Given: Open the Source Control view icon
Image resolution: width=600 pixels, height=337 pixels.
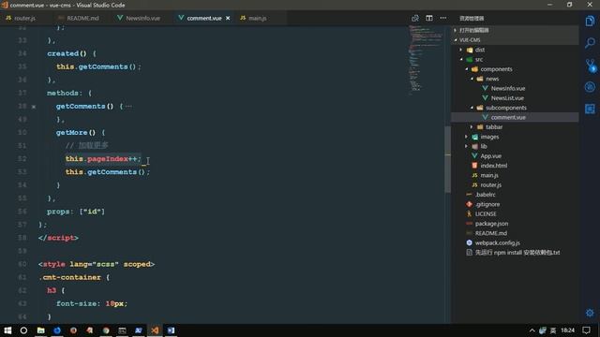Looking at the screenshot, I should (590, 66).
